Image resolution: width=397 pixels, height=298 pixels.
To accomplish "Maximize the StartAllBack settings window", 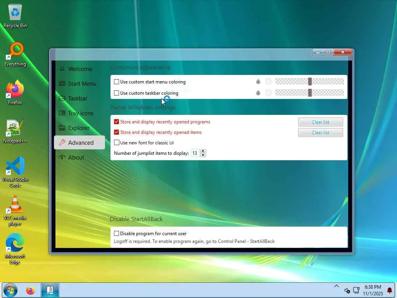I will (328, 52).
